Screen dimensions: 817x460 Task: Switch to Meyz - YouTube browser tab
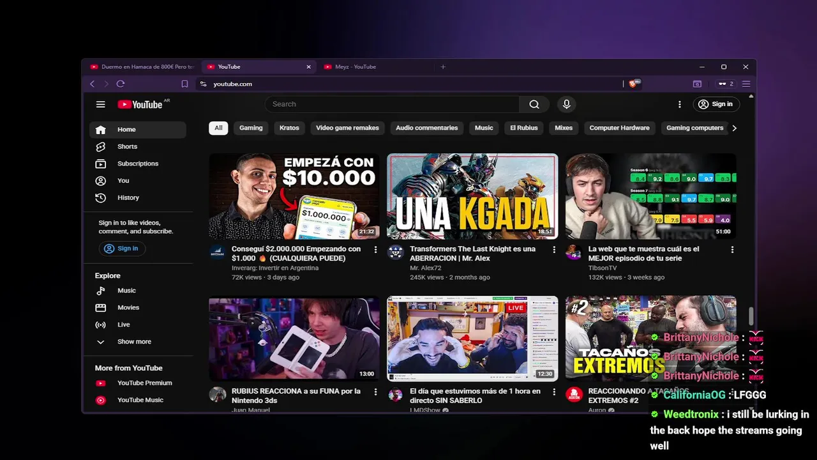[x=377, y=66]
